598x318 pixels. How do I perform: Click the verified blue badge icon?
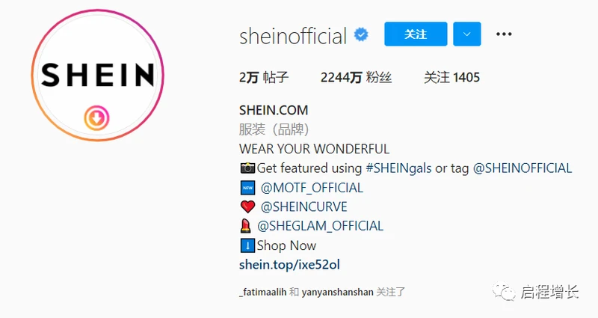[361, 34]
